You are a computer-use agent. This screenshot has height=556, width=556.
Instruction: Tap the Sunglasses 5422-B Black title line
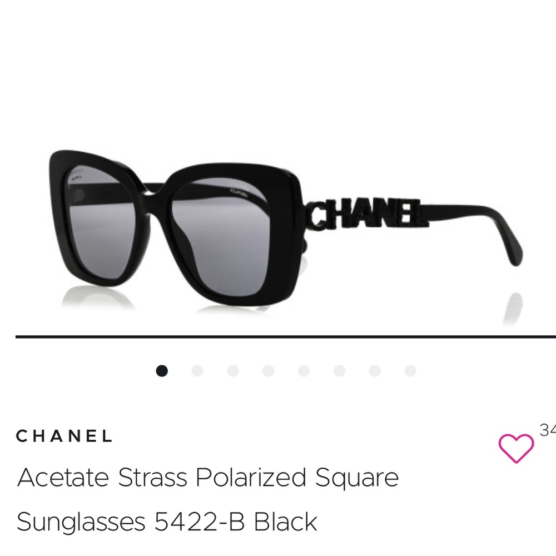167,522
